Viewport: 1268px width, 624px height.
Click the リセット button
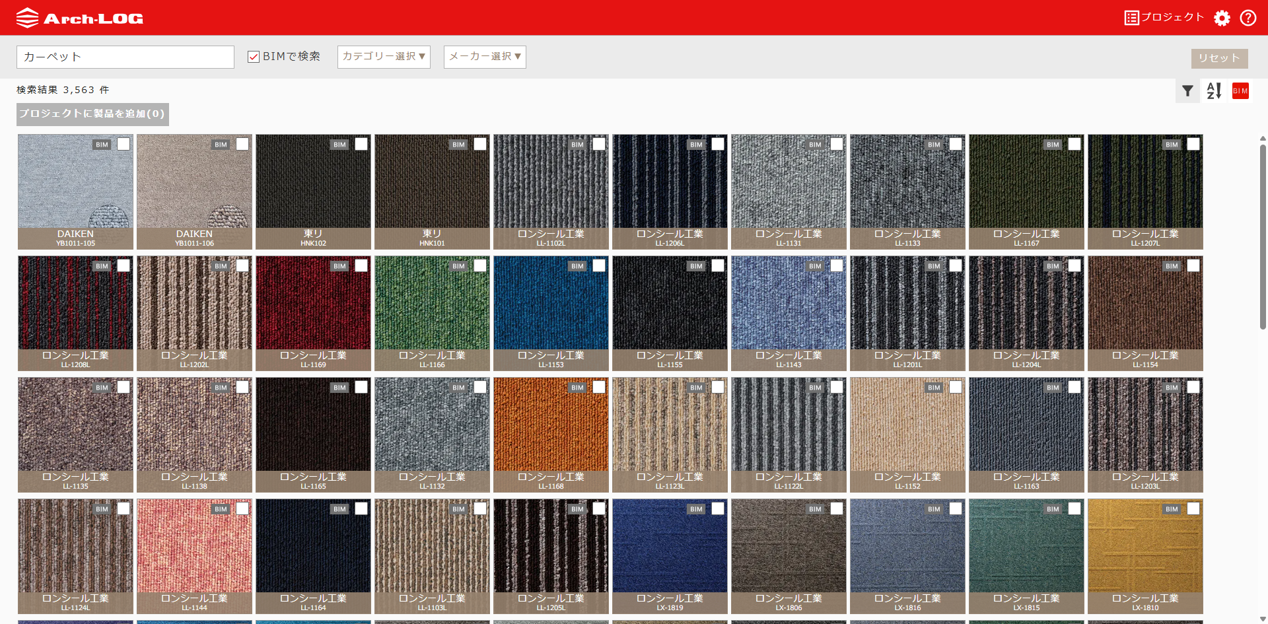pos(1219,58)
